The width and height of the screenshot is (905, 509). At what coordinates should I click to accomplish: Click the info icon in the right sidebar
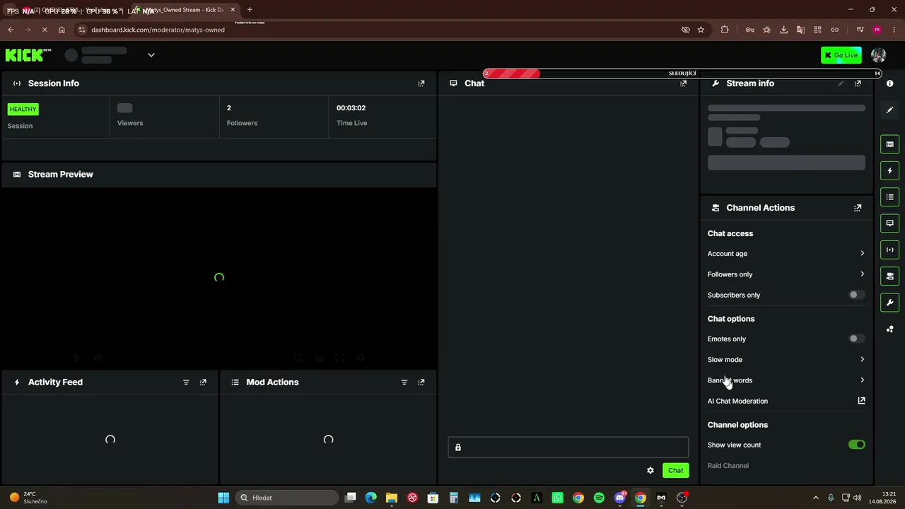click(890, 83)
